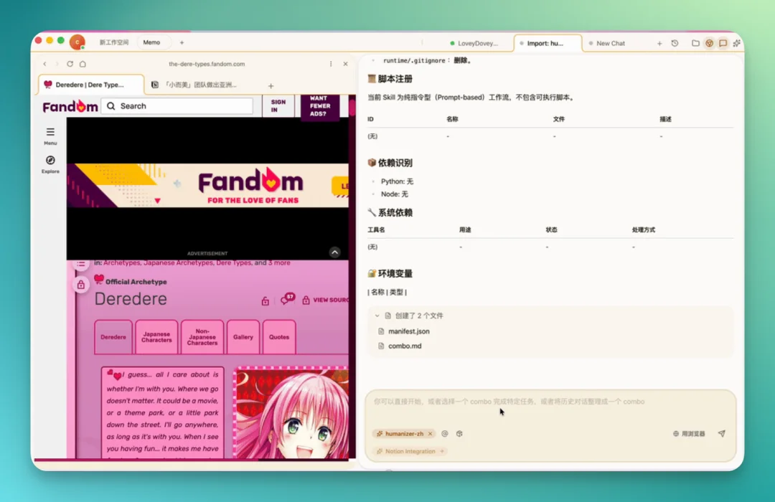The image size is (775, 502).
Task: Open the folder icon in the top toolbar
Action: coord(695,43)
